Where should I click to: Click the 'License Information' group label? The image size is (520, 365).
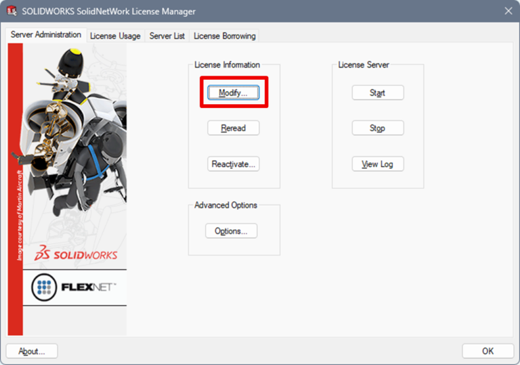tap(227, 65)
